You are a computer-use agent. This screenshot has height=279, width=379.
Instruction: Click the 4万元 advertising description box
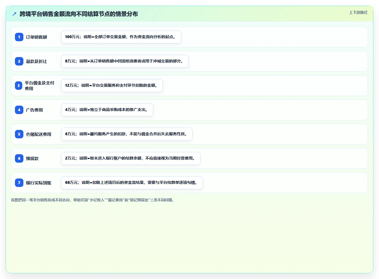click(x=107, y=110)
